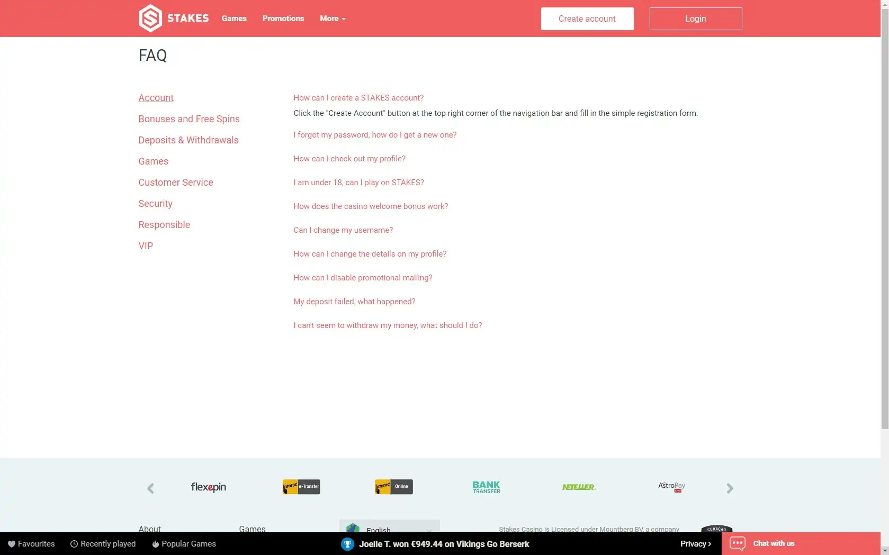Open the Favourites list in bottom bar
The width and height of the screenshot is (889, 555).
click(31, 544)
